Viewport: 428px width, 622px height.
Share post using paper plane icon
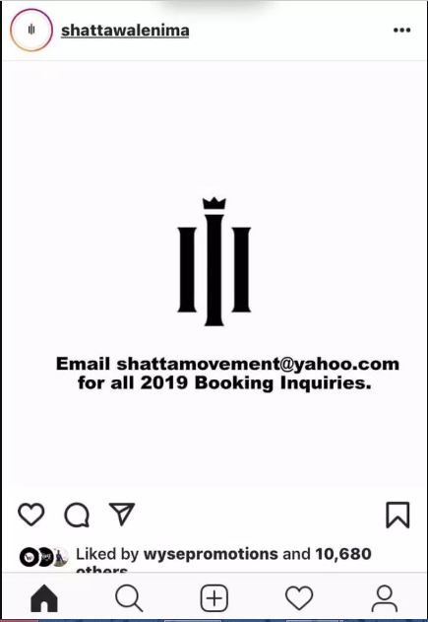point(122,514)
